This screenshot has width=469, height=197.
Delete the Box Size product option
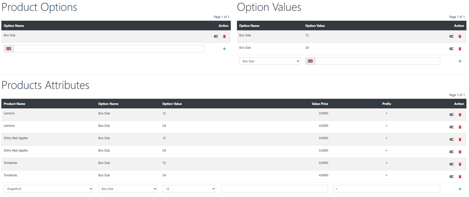pyautogui.click(x=224, y=37)
